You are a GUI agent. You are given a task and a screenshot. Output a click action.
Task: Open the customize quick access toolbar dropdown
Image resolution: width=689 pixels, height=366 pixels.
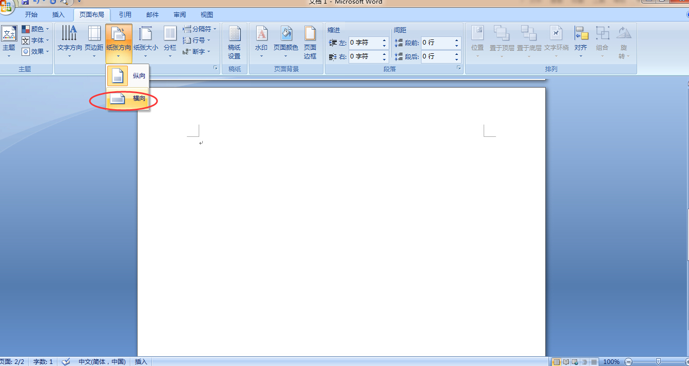coord(79,3)
